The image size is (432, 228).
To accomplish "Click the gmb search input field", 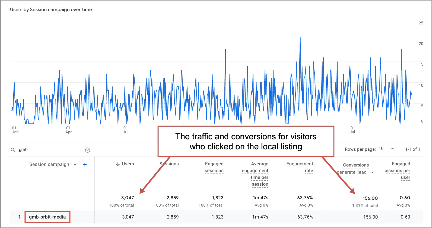I will coord(50,150).
